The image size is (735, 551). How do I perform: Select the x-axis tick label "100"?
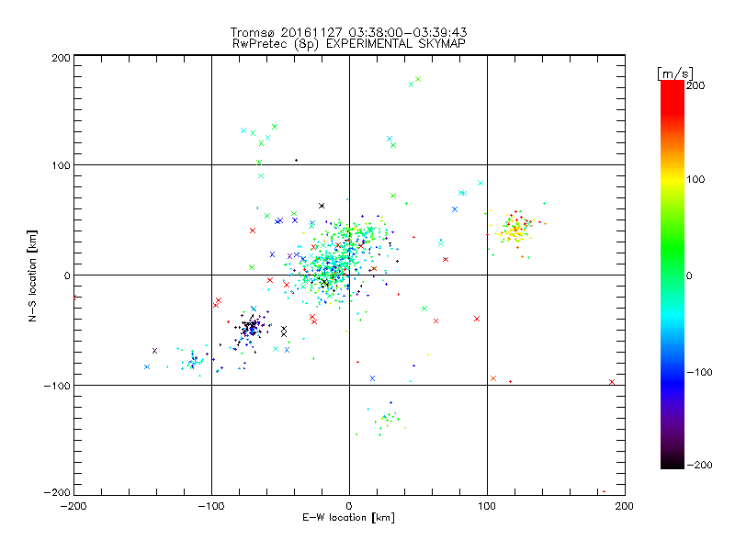click(487, 506)
